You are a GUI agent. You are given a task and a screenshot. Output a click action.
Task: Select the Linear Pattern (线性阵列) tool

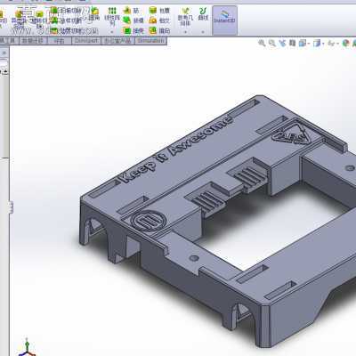pos(112,16)
